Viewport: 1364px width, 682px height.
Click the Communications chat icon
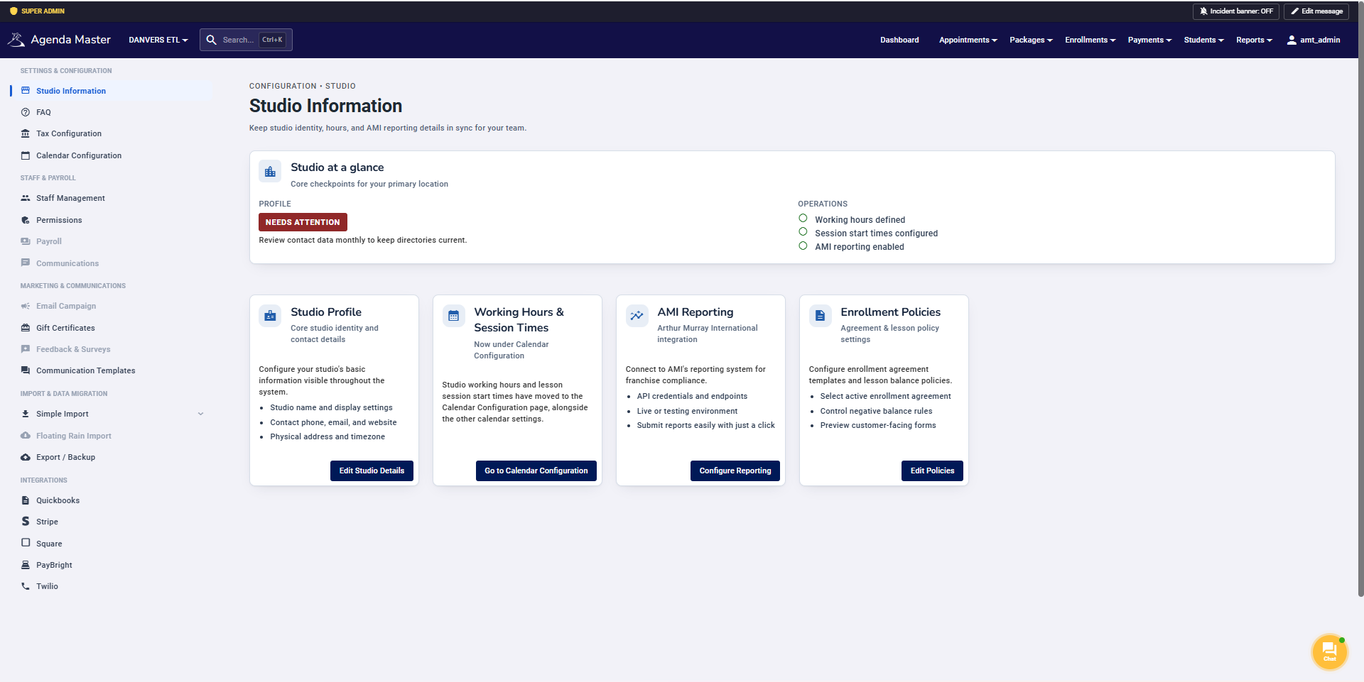(x=26, y=263)
